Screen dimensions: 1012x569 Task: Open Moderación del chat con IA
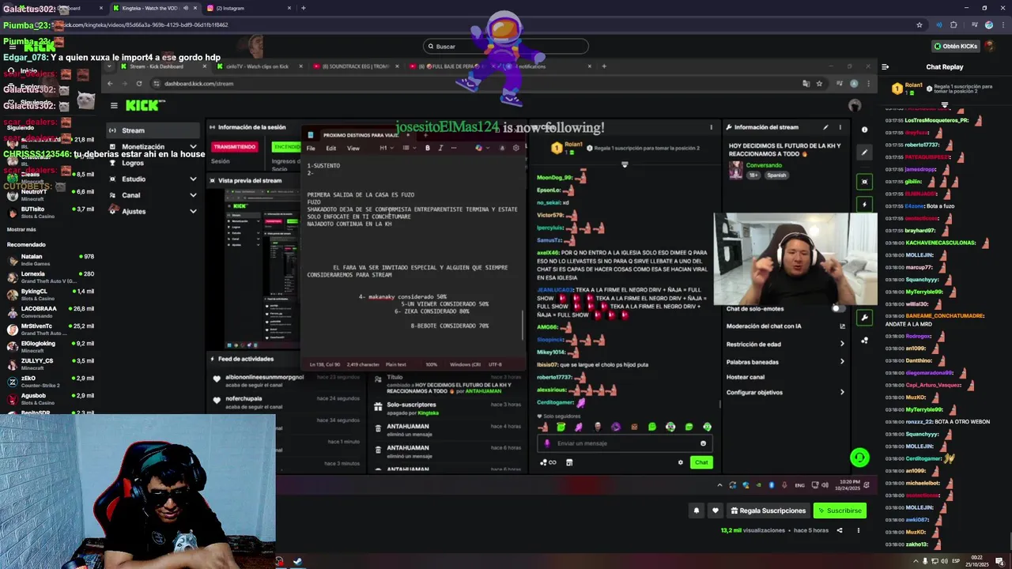pyautogui.click(x=786, y=326)
